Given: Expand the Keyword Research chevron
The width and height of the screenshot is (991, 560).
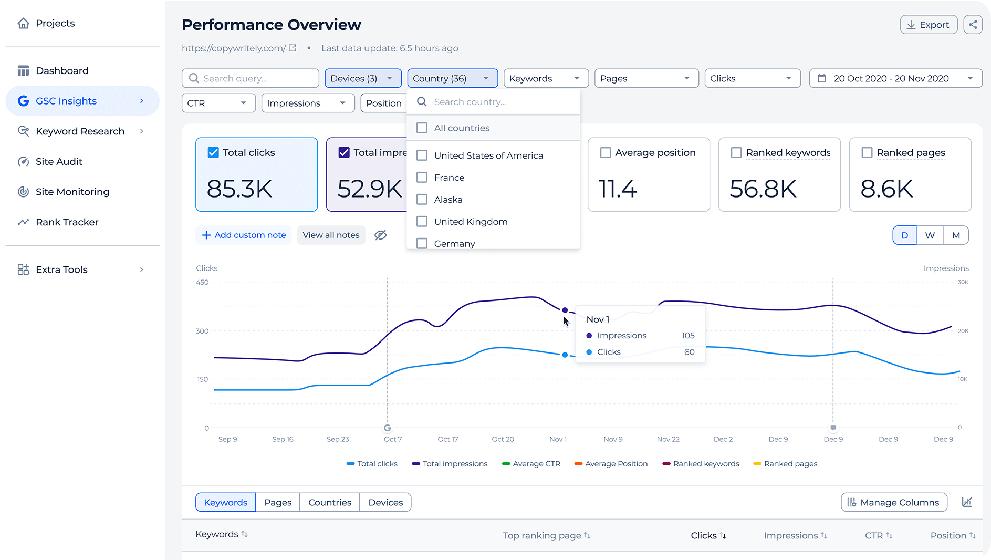Looking at the screenshot, I should point(142,131).
